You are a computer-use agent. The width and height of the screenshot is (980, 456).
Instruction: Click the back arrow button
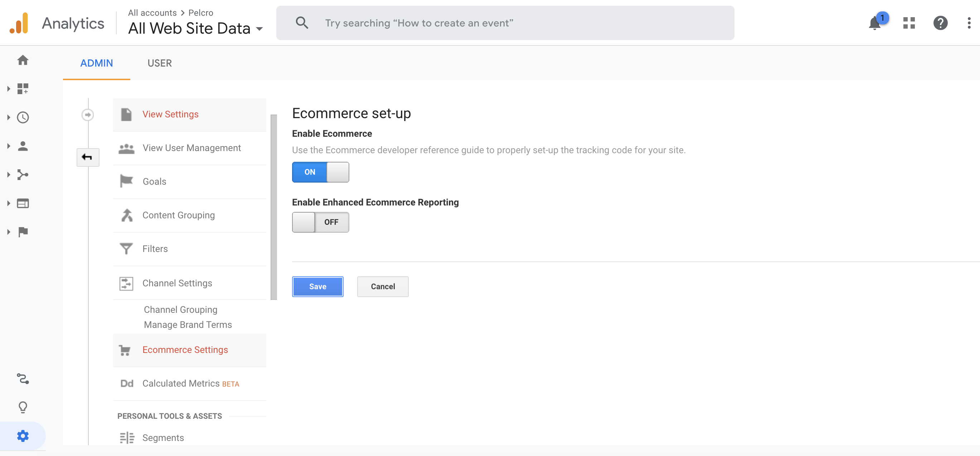coord(87,157)
